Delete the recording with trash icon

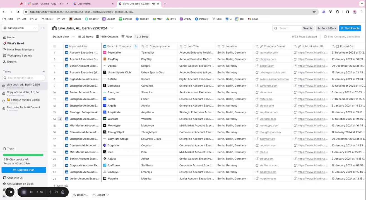tap(62, 192)
